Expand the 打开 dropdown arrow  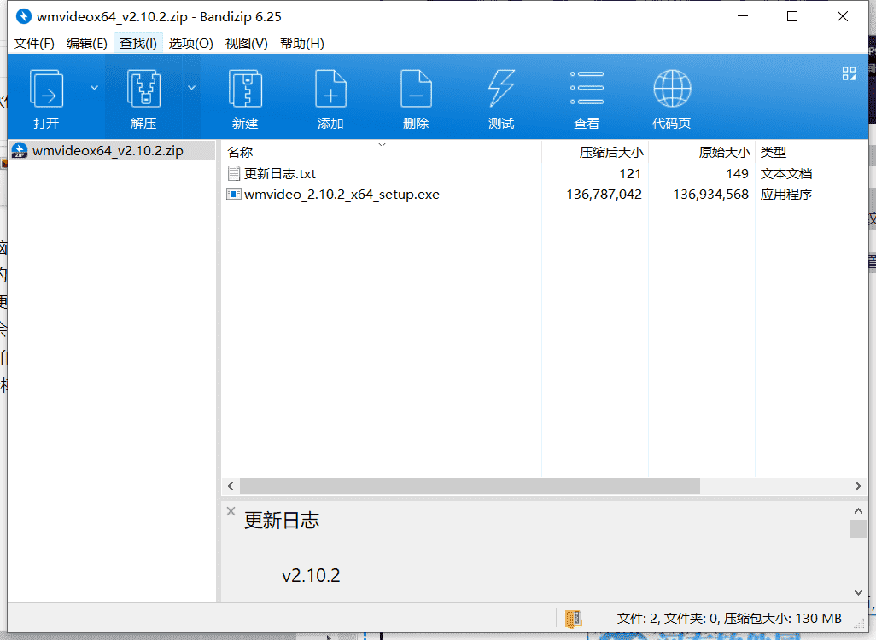(x=95, y=88)
